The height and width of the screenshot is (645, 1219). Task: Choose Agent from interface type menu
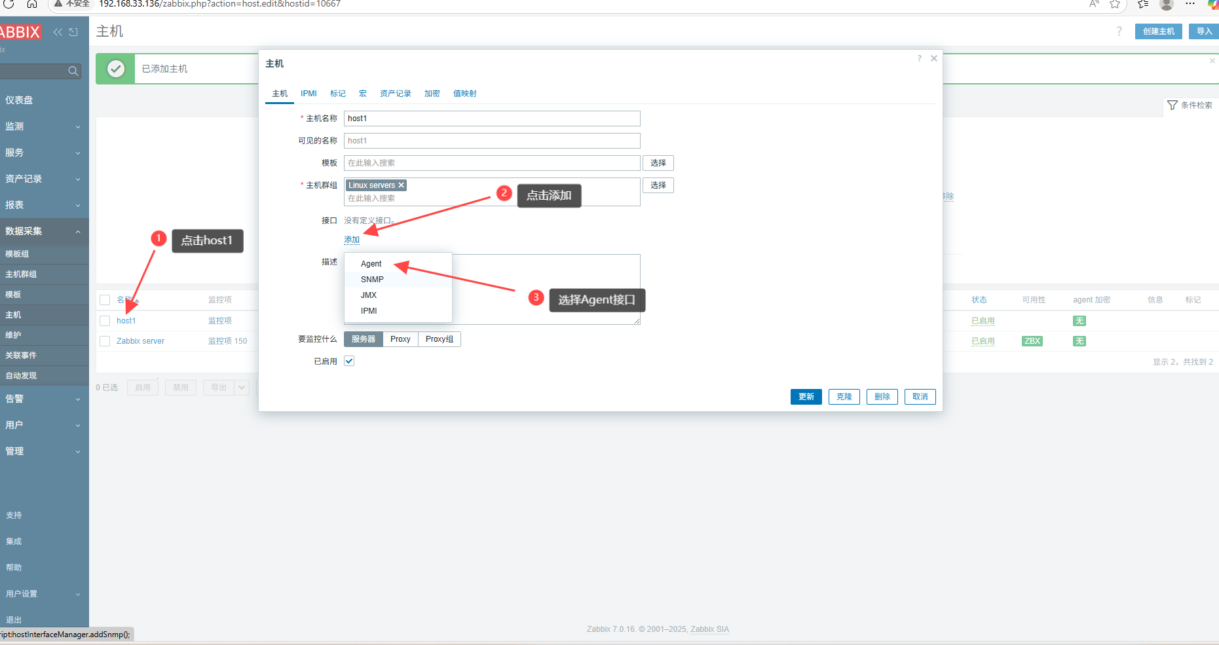[398, 264]
